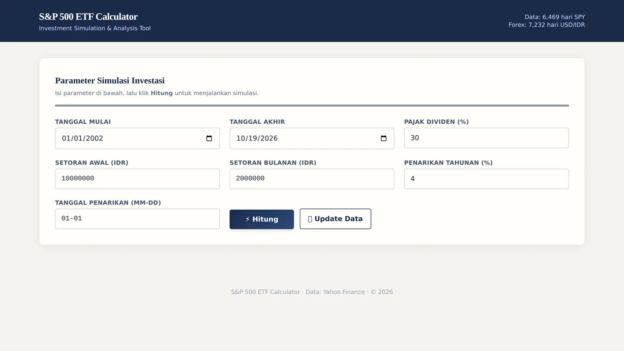Click the SETORAN BULANAN (IDR) label
Screen dimensions: 624x351
273,163
